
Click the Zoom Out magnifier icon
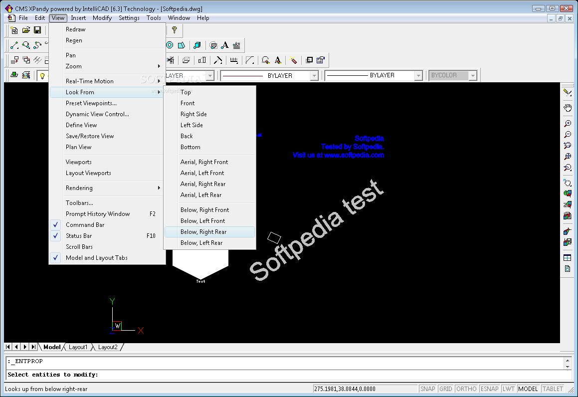tap(568, 135)
